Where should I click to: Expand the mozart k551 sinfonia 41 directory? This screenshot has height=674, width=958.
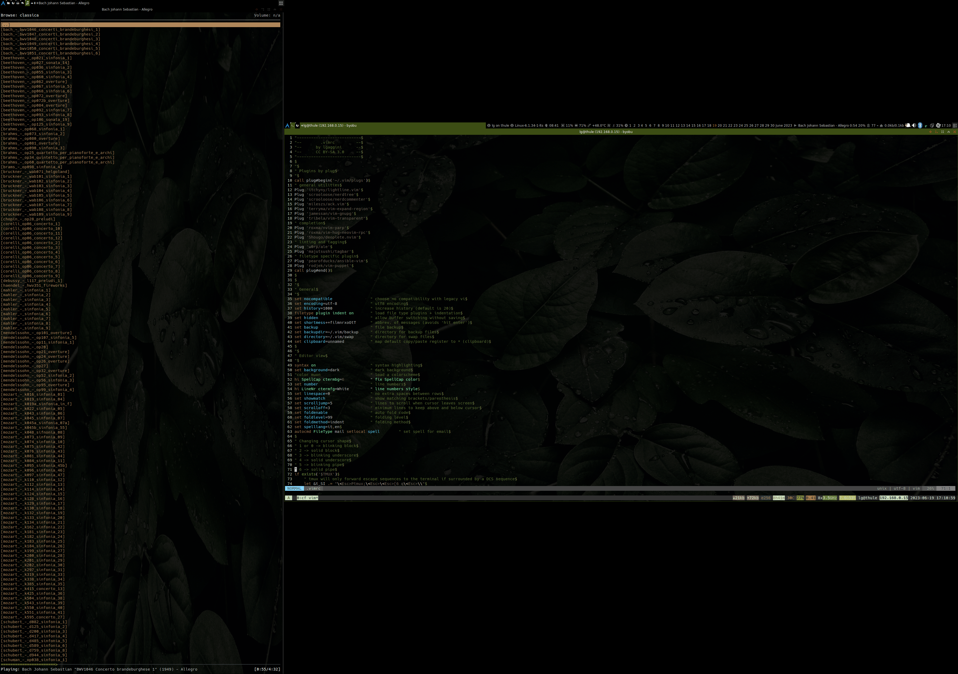tap(33, 612)
